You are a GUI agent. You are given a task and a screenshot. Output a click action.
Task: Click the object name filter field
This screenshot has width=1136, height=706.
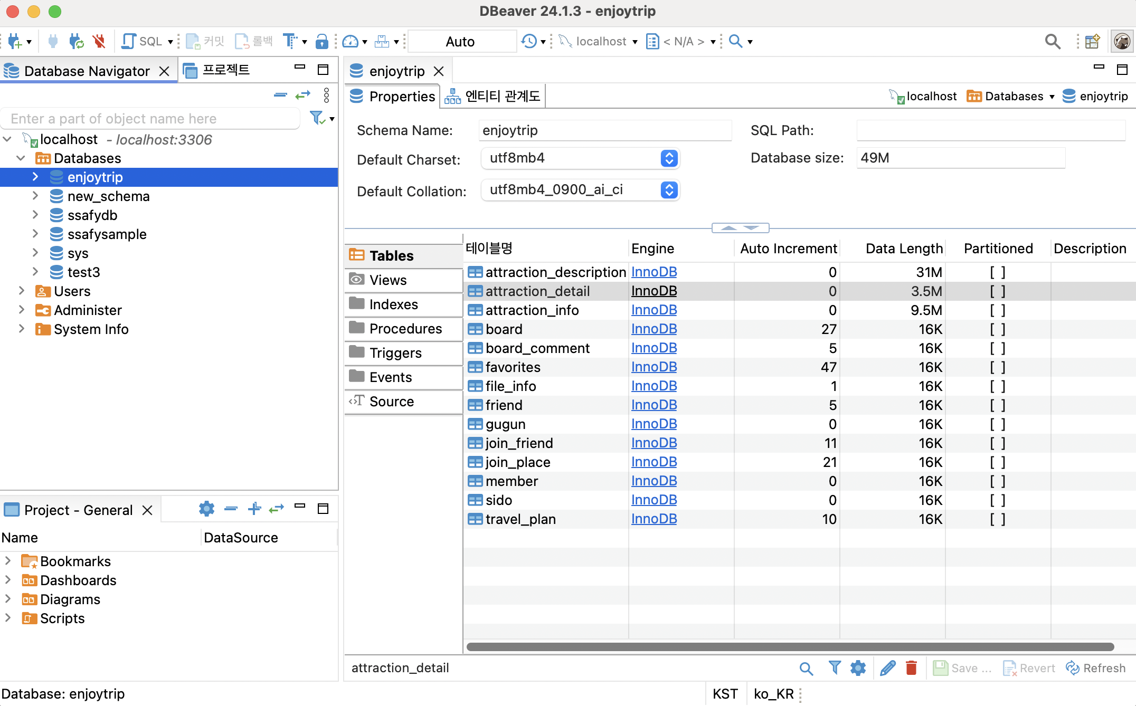150,119
